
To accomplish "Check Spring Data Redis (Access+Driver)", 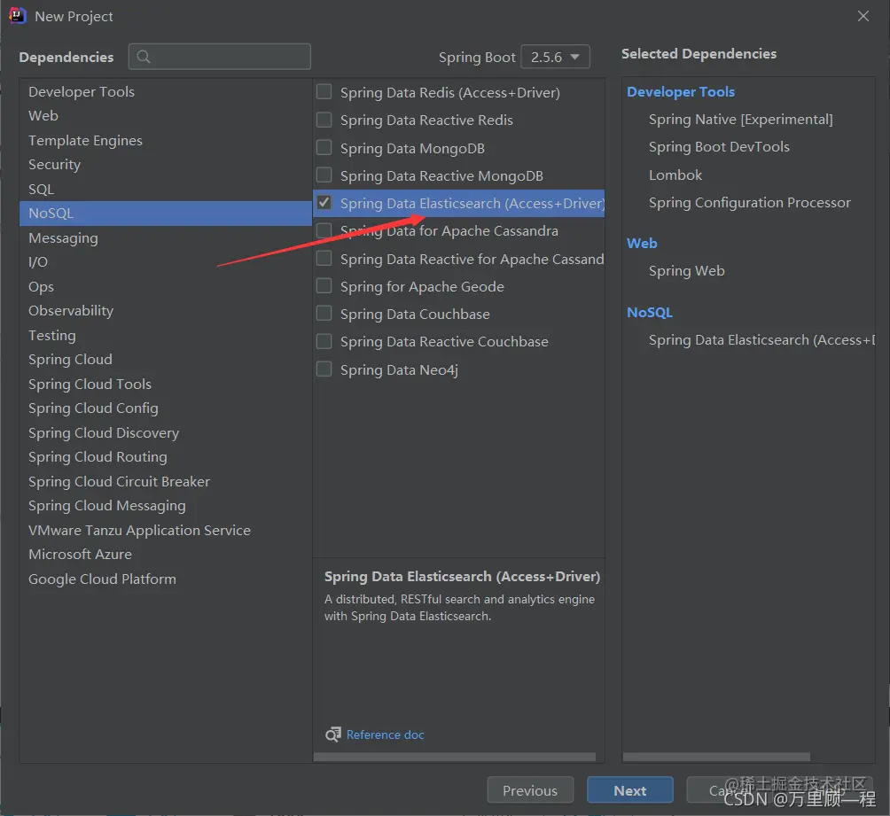I will [324, 92].
